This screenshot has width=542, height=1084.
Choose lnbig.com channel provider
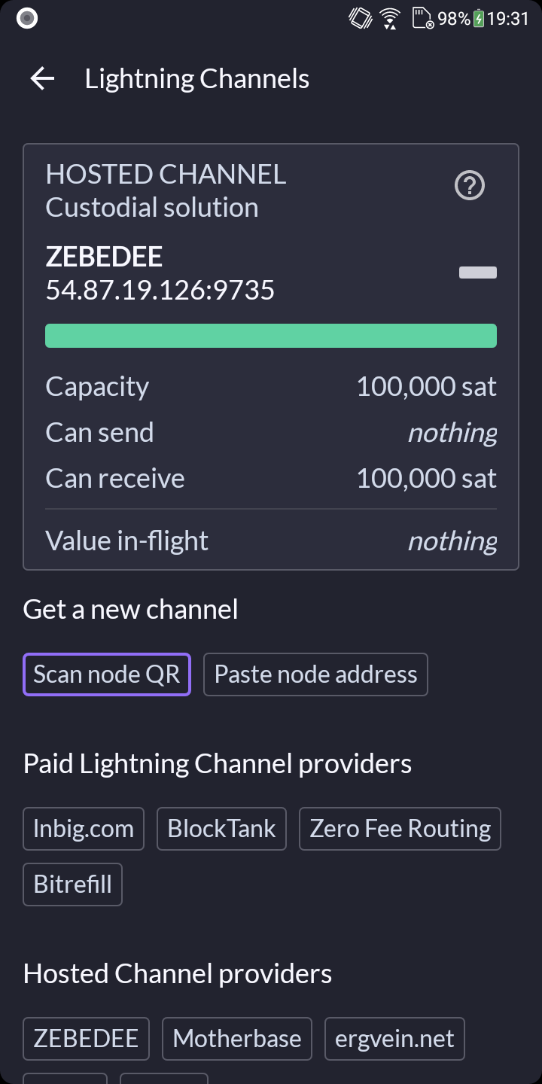(x=84, y=829)
